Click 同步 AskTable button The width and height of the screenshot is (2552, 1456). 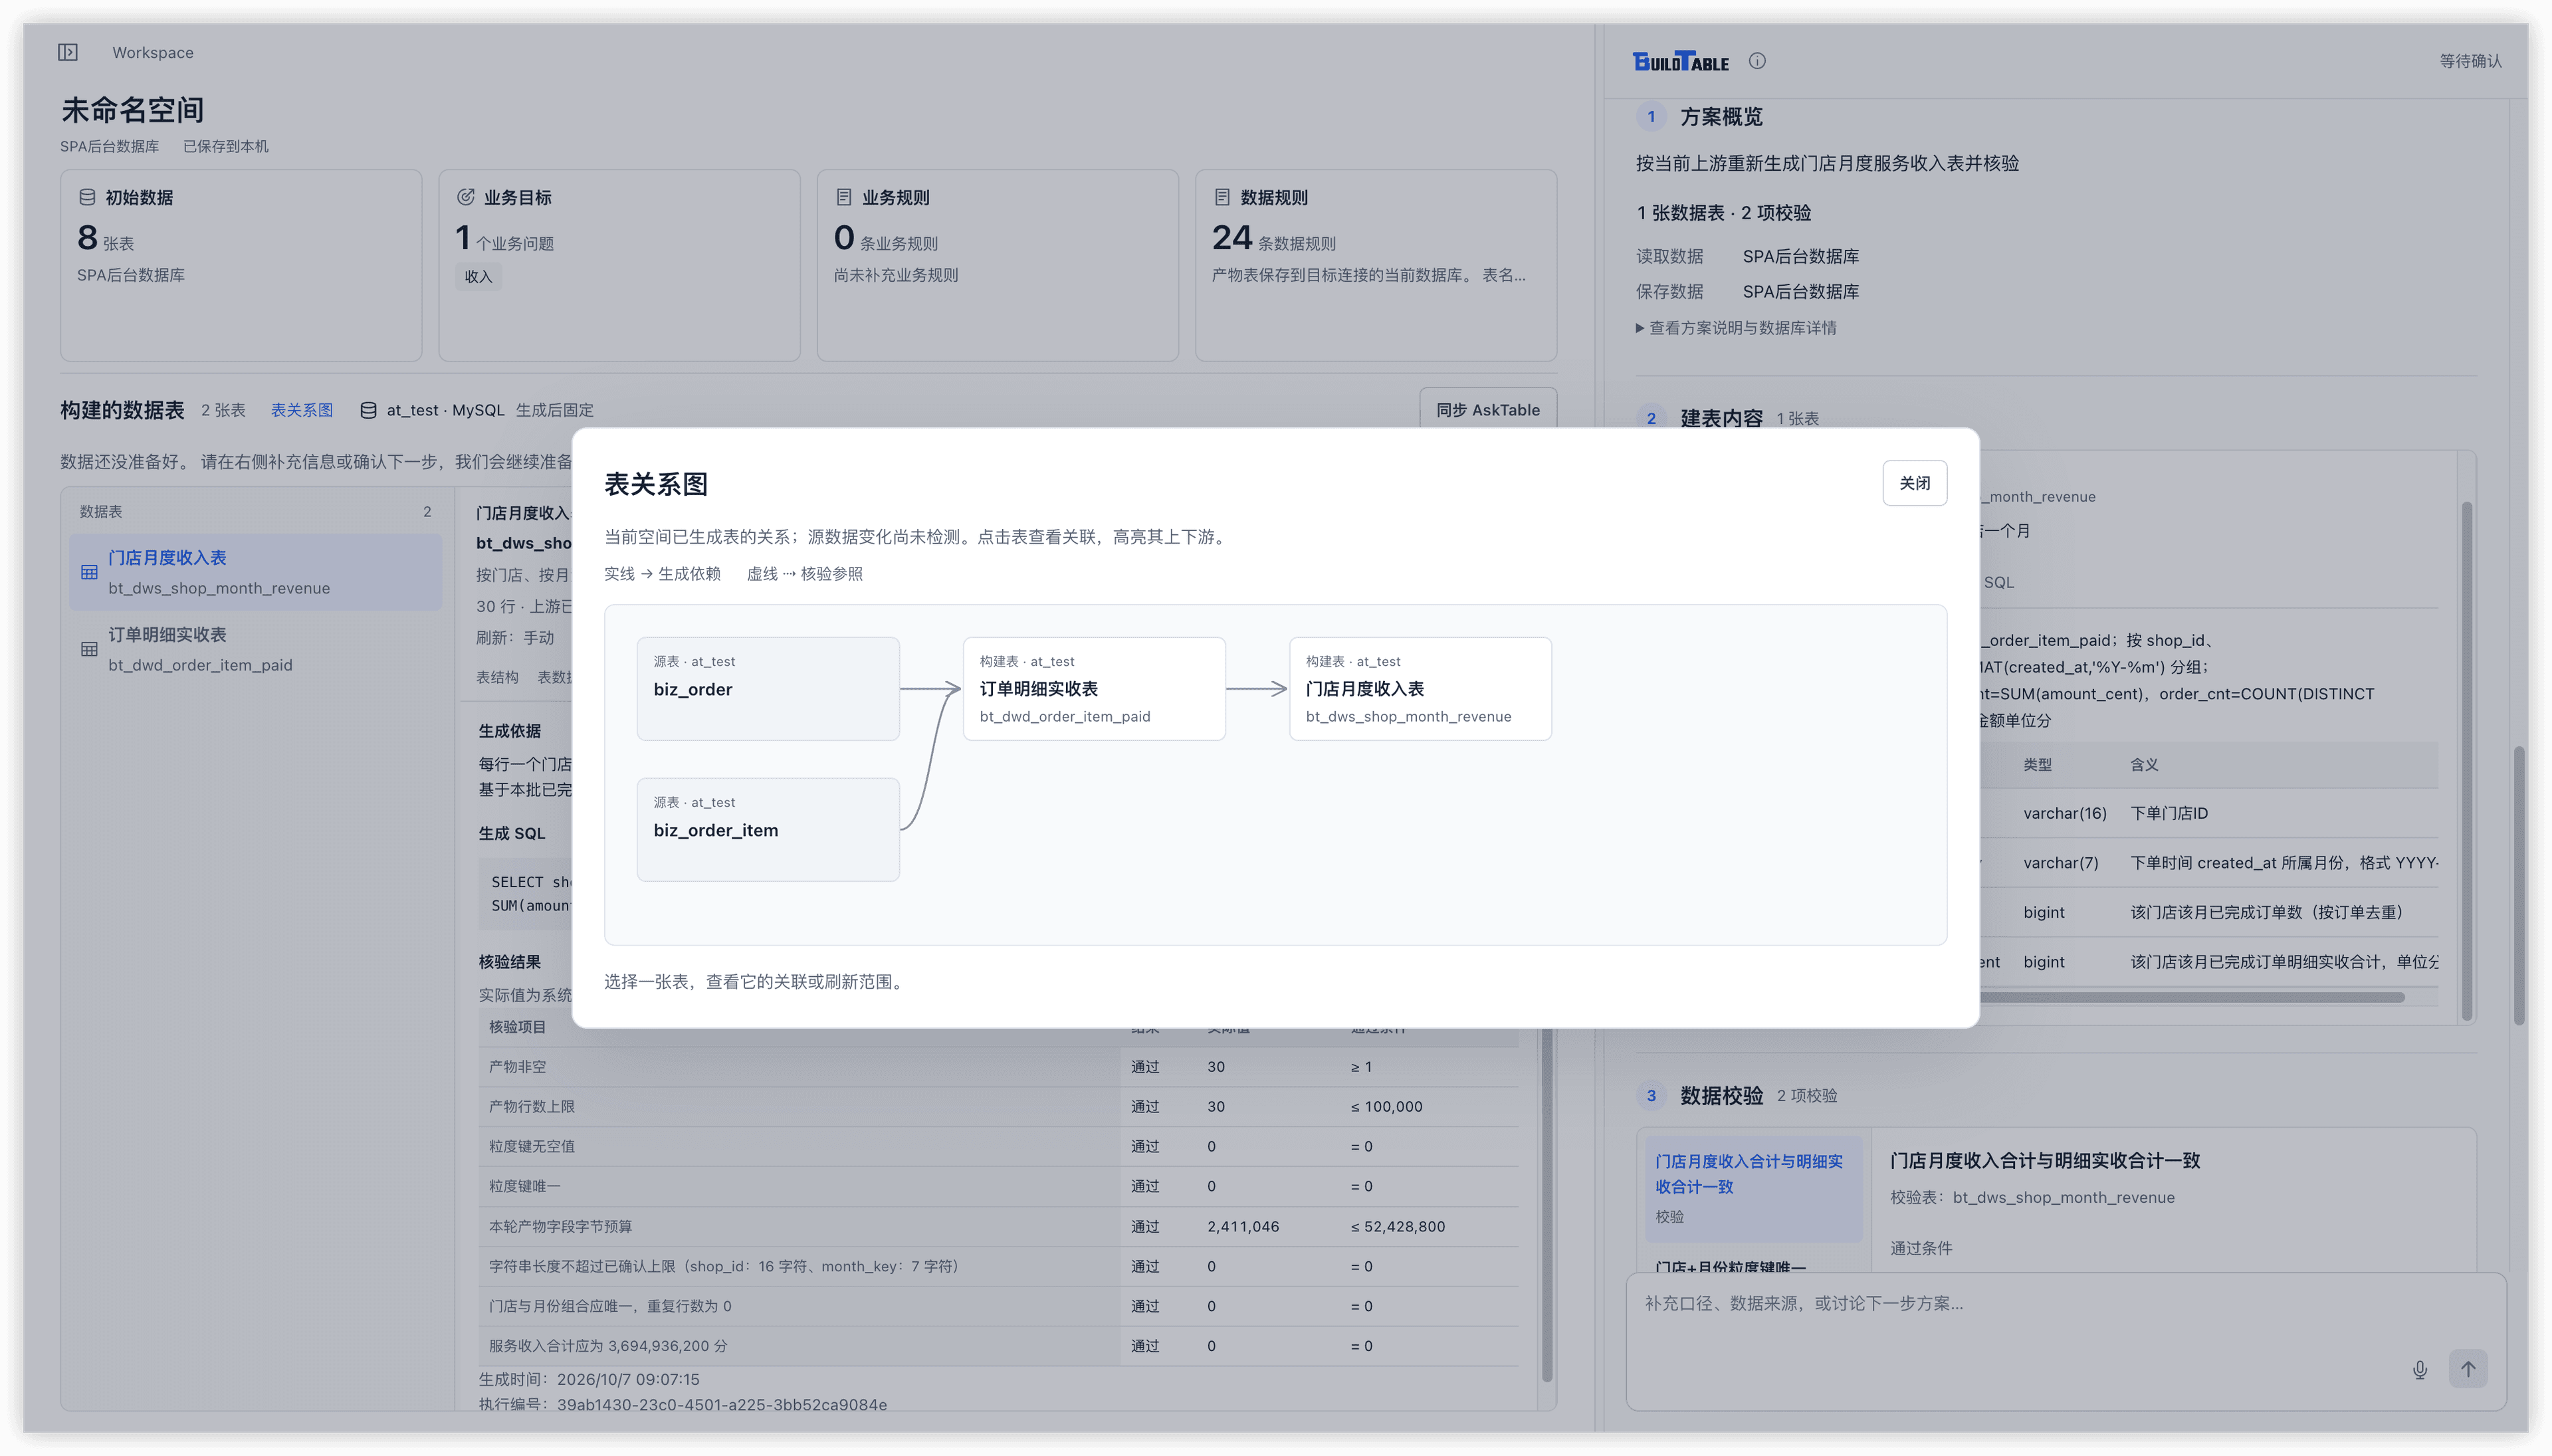tap(1488, 409)
